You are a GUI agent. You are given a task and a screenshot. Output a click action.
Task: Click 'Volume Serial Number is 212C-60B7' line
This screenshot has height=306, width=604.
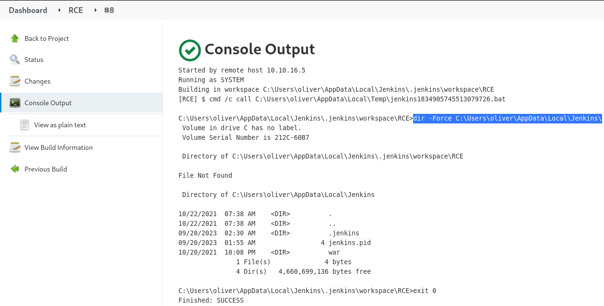[x=246, y=137]
